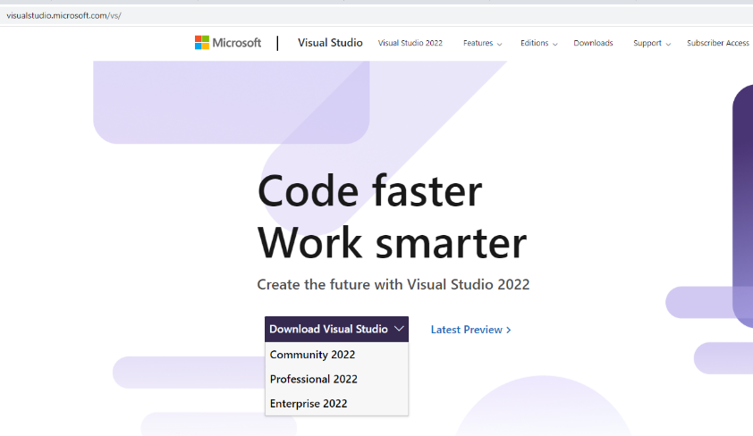
Task: Choose Professional 2022 download option
Action: [314, 379]
